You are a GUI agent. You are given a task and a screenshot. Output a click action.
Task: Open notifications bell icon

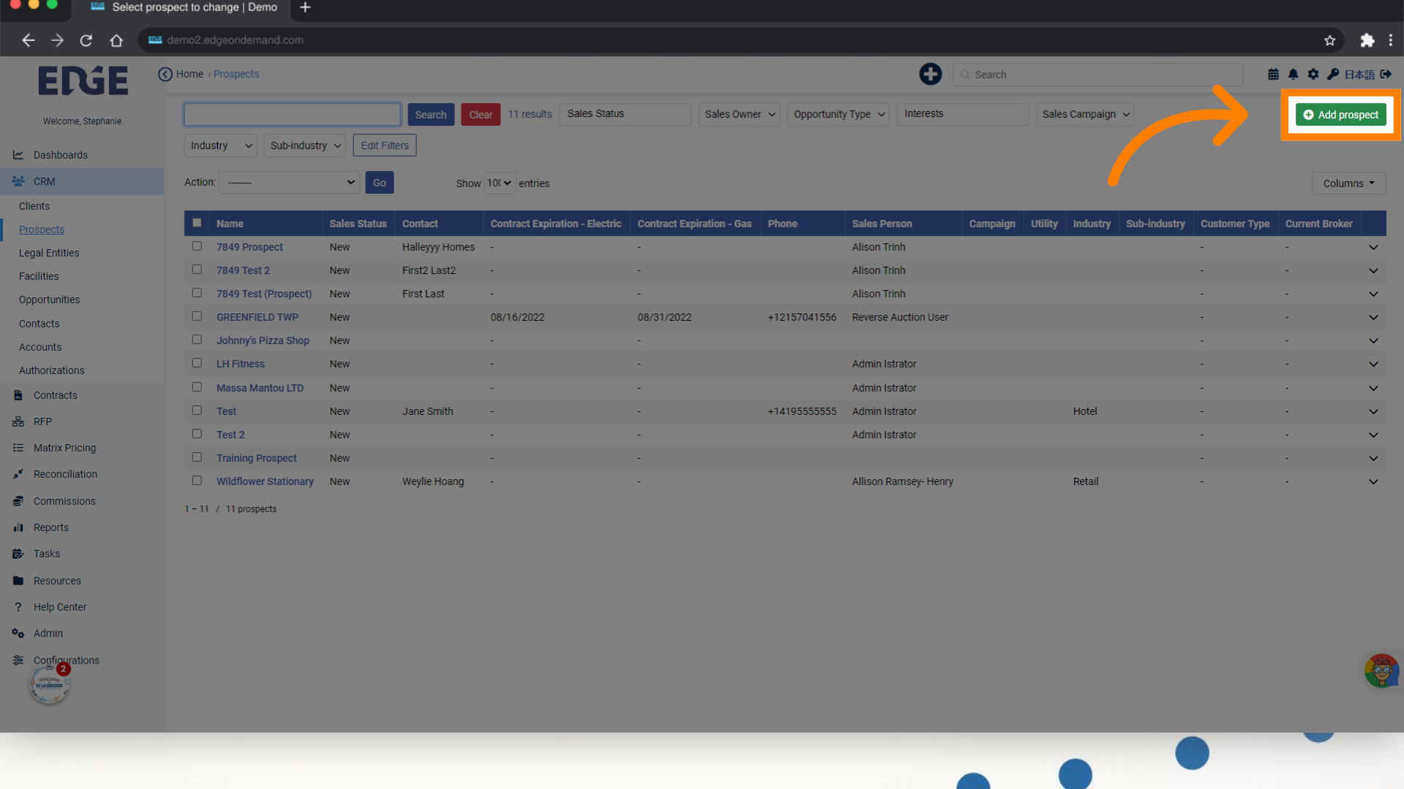pos(1293,74)
